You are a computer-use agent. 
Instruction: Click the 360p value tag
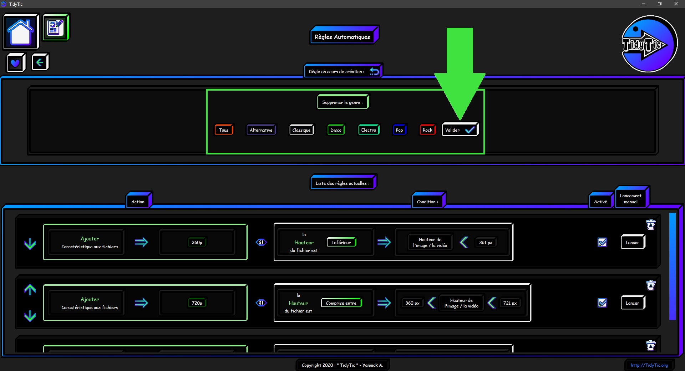(x=197, y=242)
